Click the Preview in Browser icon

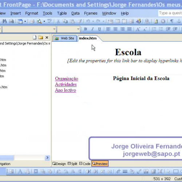pos(39,21)
